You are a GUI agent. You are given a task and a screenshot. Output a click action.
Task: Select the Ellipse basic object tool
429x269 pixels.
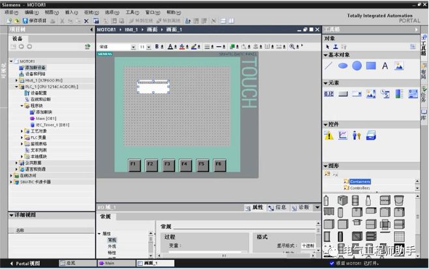pyautogui.click(x=342, y=66)
